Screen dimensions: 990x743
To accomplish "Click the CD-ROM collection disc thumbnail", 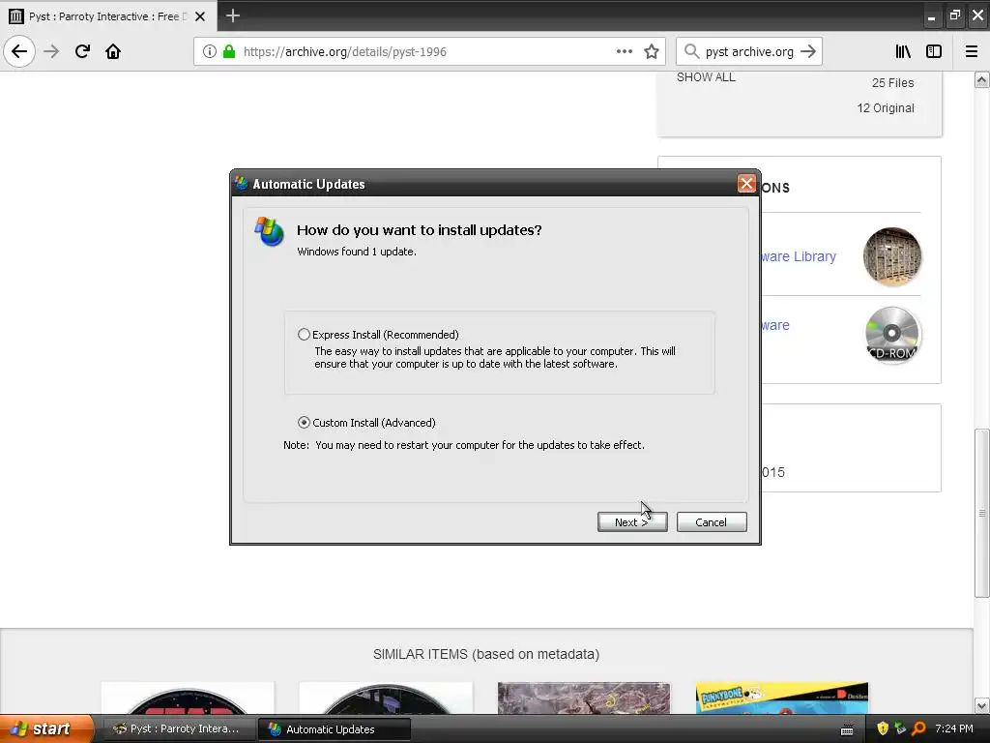I will pyautogui.click(x=892, y=335).
